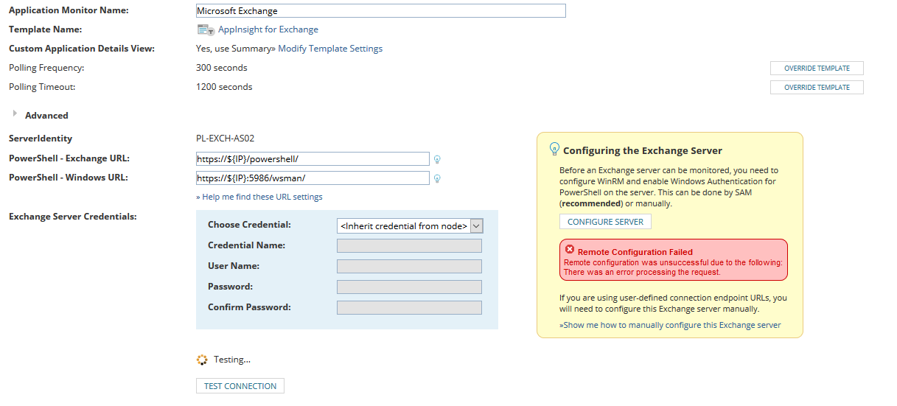This screenshot has height=406, width=897.
Task: Click the Application Monitor Name field
Action: click(380, 11)
